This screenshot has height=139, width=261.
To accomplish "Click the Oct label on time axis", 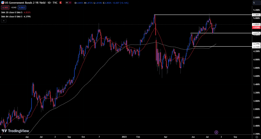I will click(x=83, y=137).
